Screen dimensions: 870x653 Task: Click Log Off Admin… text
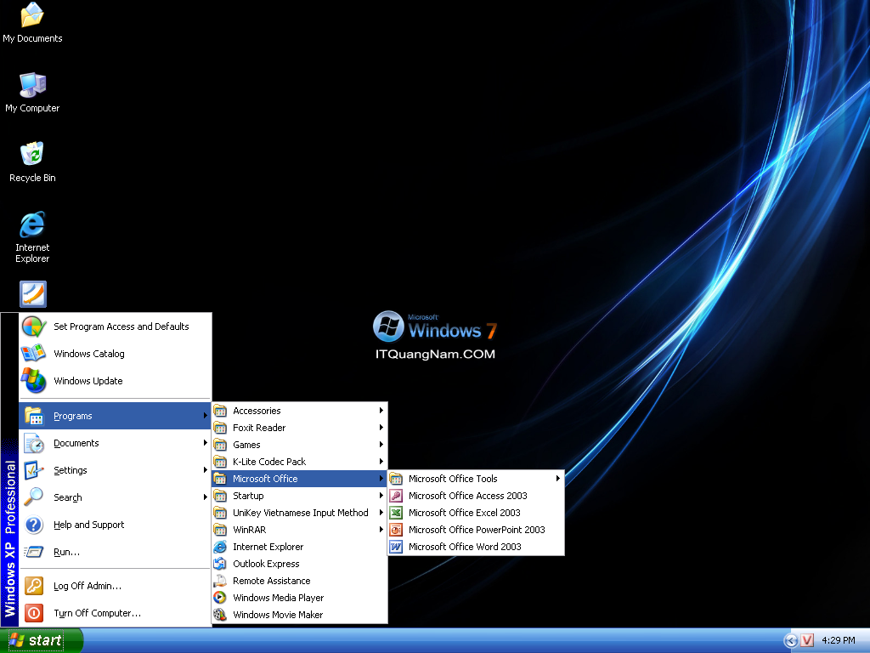click(x=88, y=586)
